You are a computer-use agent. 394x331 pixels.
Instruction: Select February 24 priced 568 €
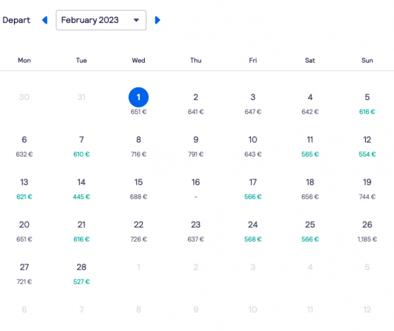click(253, 231)
